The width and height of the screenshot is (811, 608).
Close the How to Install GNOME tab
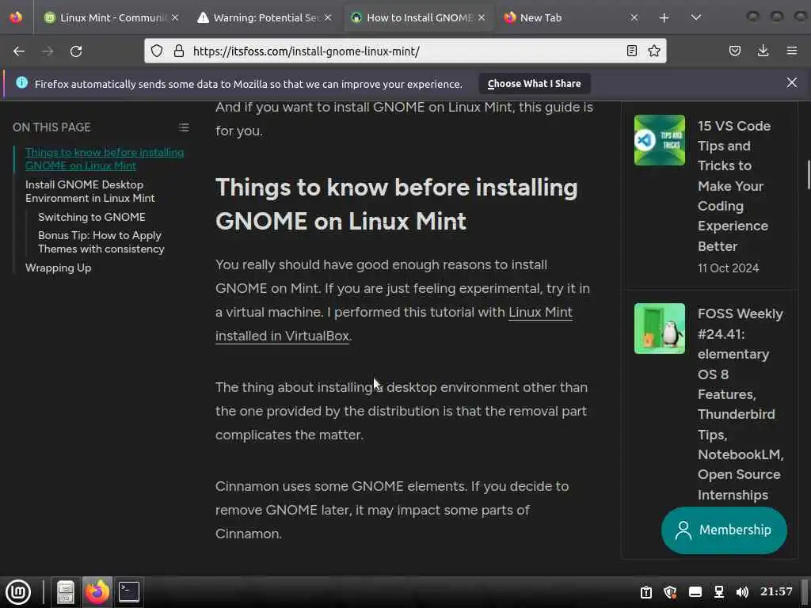click(482, 17)
